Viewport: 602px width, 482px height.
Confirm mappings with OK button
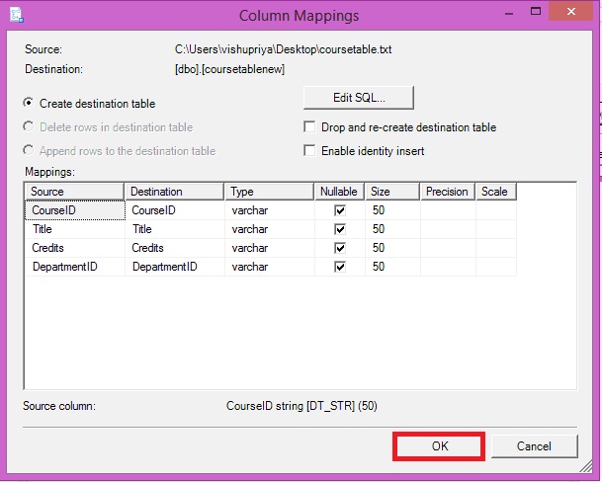[x=439, y=445]
